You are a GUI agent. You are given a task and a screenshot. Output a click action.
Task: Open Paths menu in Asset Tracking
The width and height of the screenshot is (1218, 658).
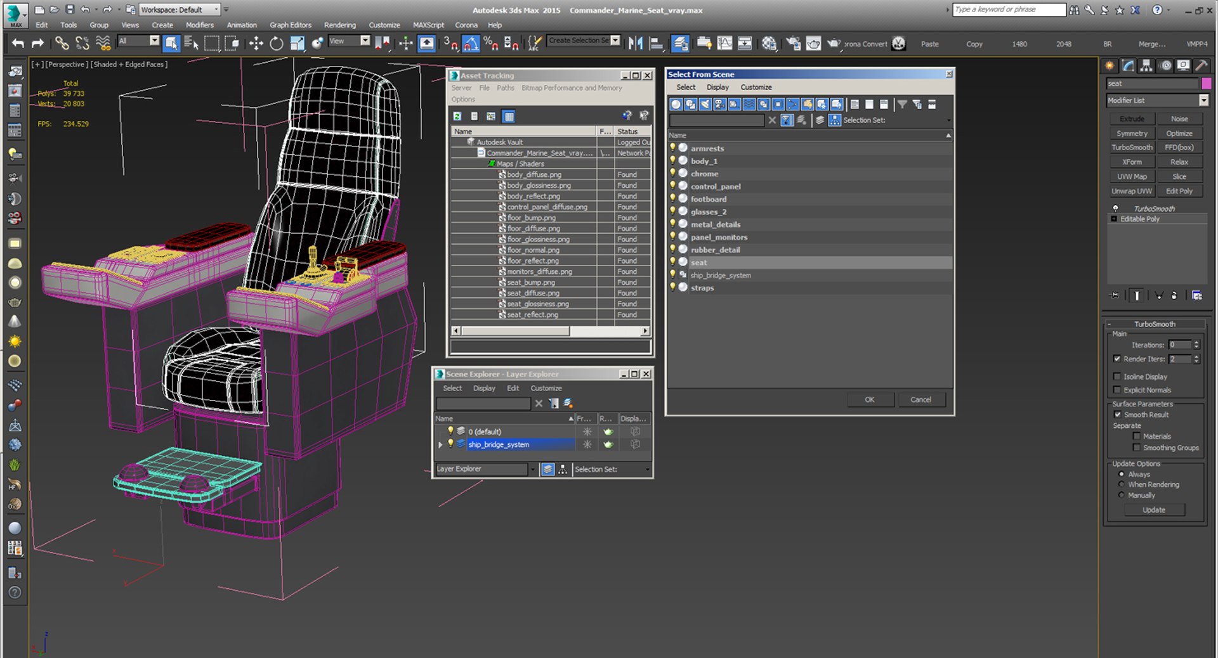pyautogui.click(x=506, y=88)
